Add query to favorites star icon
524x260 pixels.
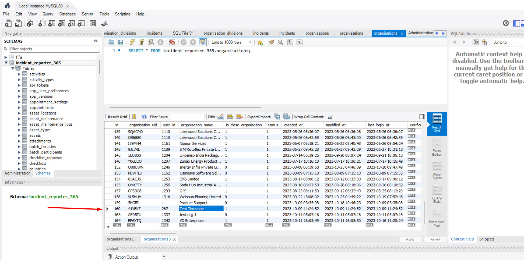260,42
